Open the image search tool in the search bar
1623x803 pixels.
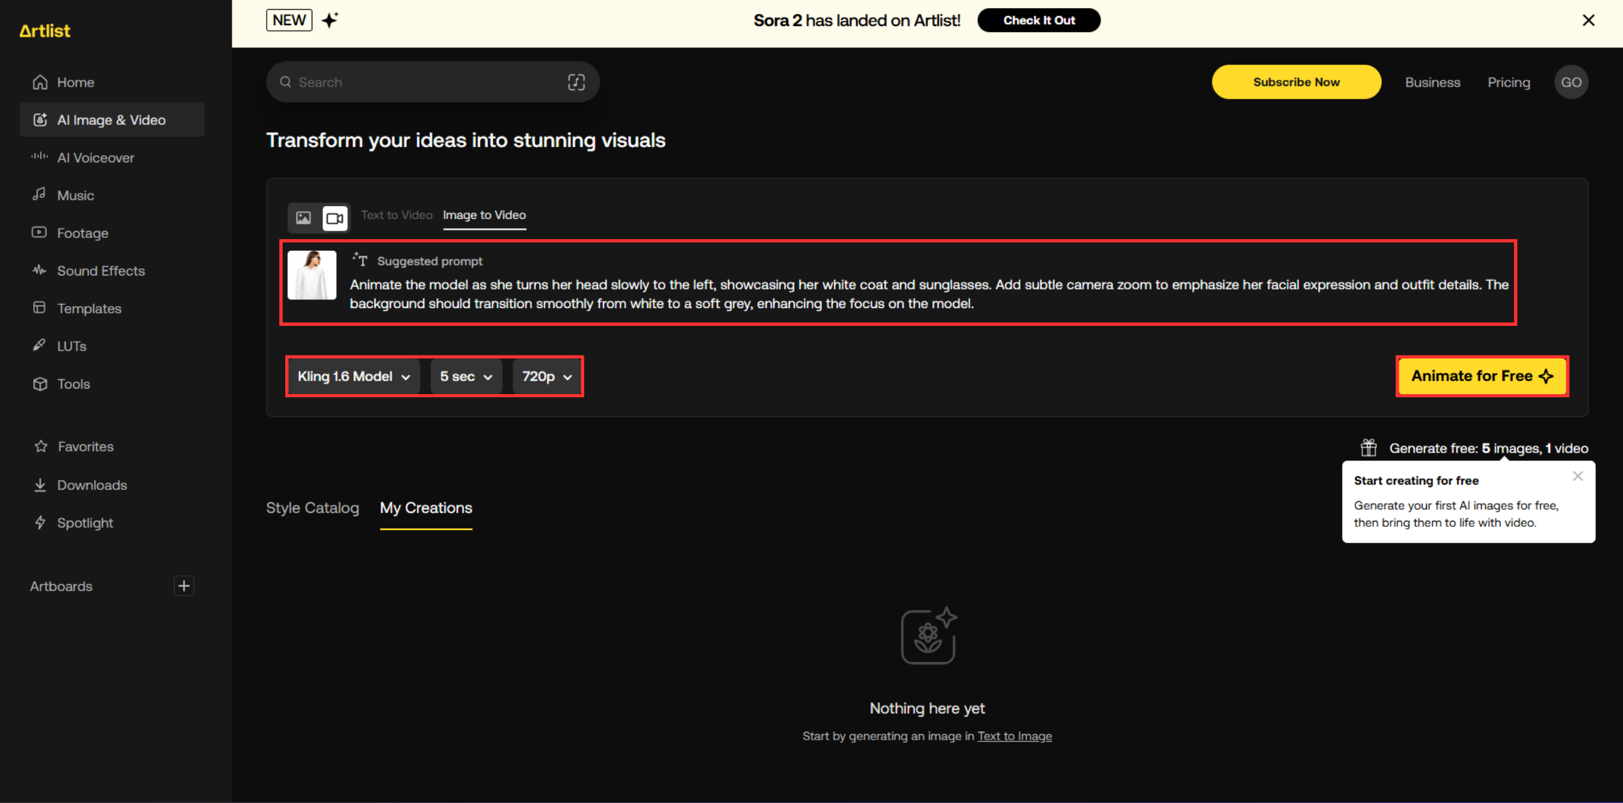(x=576, y=81)
